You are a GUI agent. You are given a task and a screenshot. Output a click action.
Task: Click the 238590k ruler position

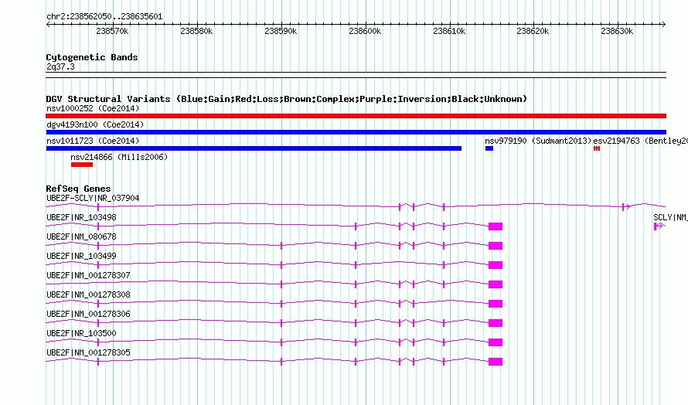pos(281,31)
